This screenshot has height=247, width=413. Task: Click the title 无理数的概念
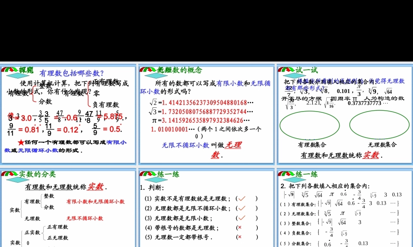pos(180,70)
